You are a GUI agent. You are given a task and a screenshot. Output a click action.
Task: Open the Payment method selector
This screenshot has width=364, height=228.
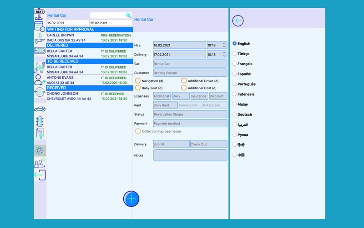[x=190, y=123]
